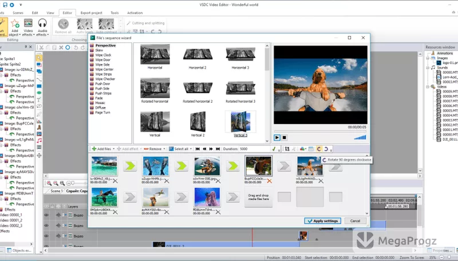Select the Page Turn transition category

(102, 112)
